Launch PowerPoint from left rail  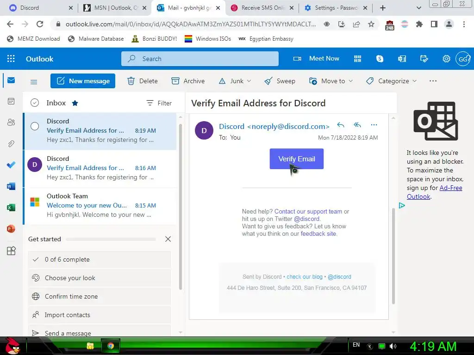(11, 229)
